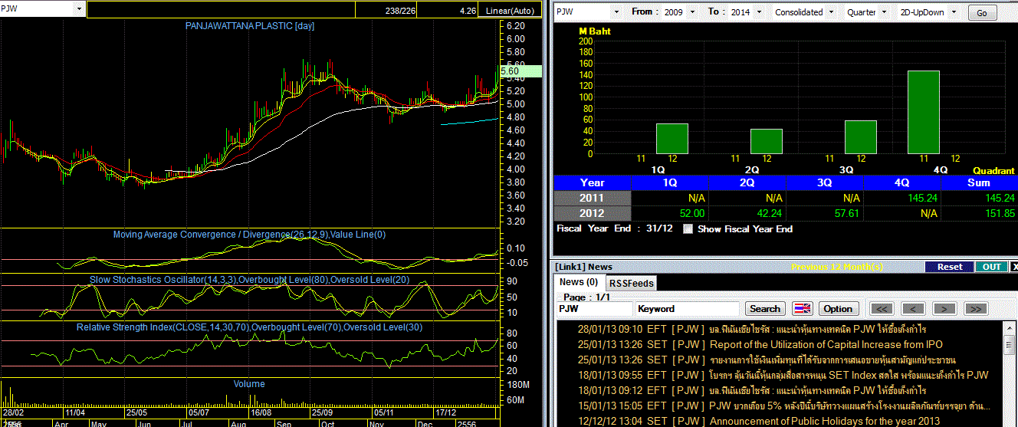Go to next news page with > button
1018x427 pixels.
tap(944, 308)
